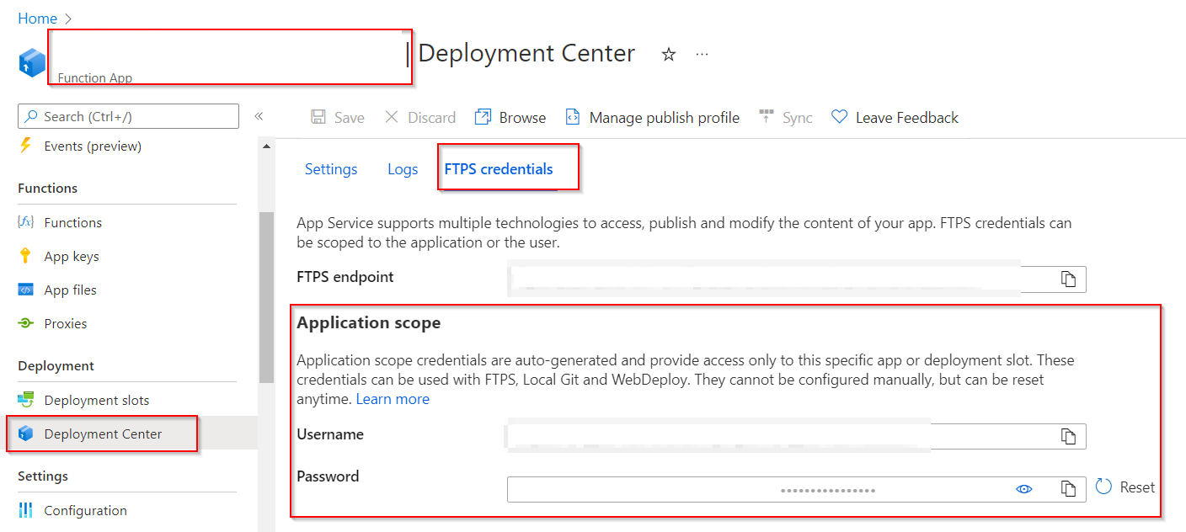The height and width of the screenshot is (532, 1186).
Task: Click the App keys key icon
Action: tap(26, 256)
